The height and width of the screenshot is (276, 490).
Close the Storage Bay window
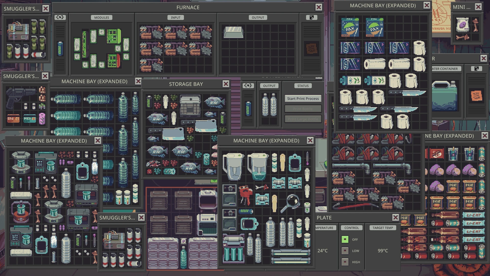(226, 84)
